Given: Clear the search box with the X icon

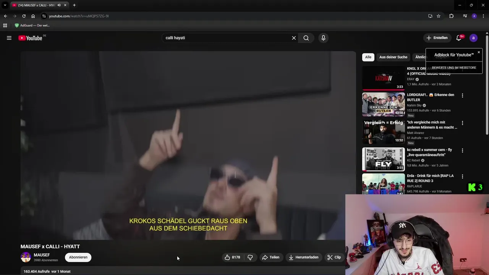Looking at the screenshot, I should coord(294,38).
